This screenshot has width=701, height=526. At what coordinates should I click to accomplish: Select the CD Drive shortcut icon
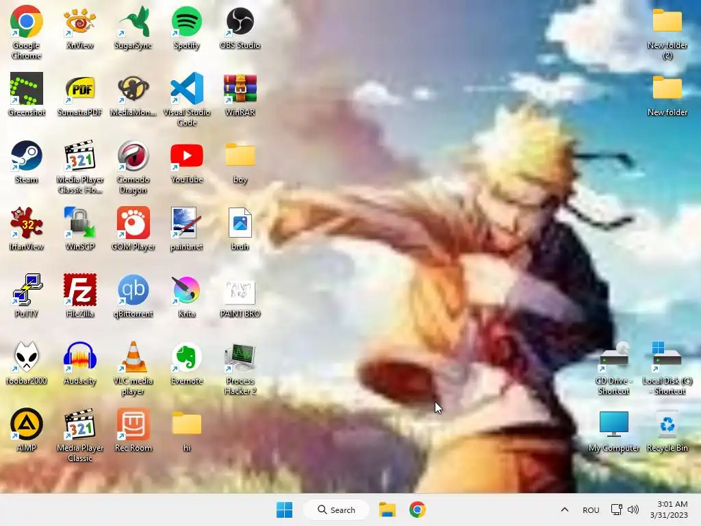pyautogui.click(x=614, y=357)
